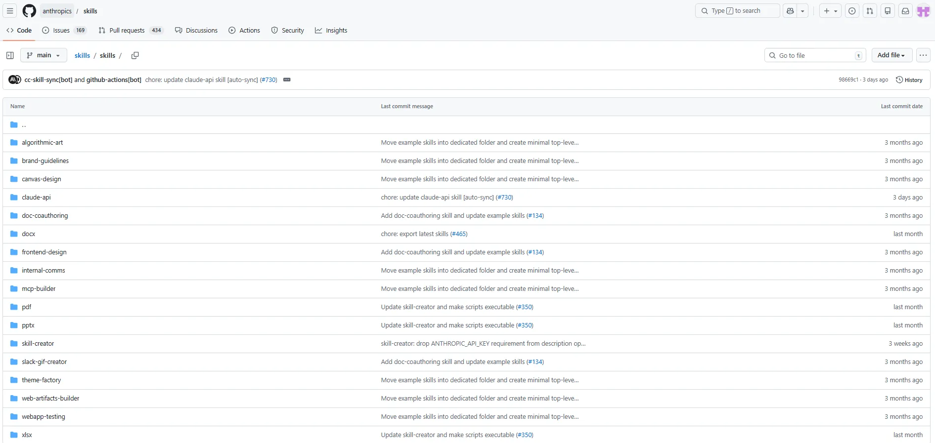Open the latest commit authors avatar

(x=15, y=80)
